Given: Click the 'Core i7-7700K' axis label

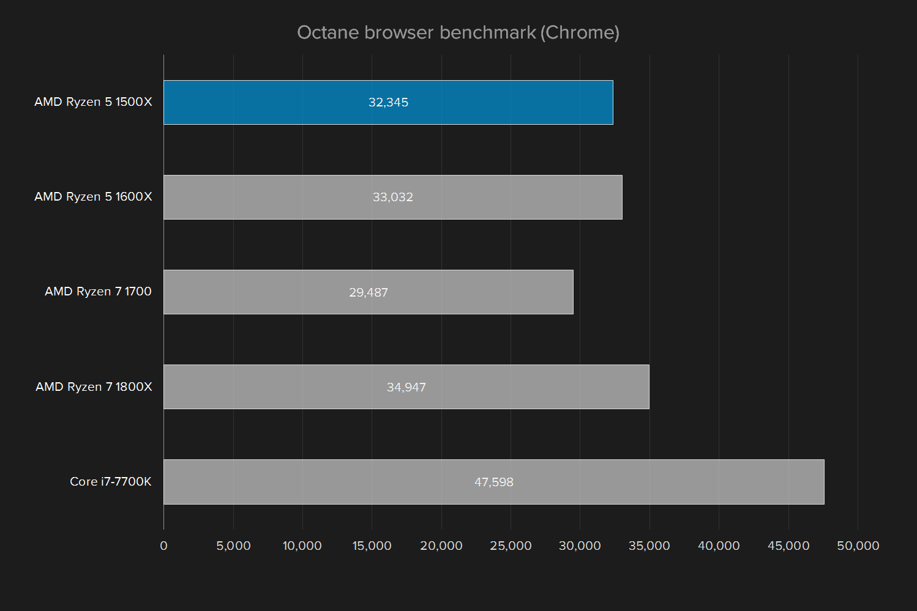Looking at the screenshot, I should click(111, 481).
